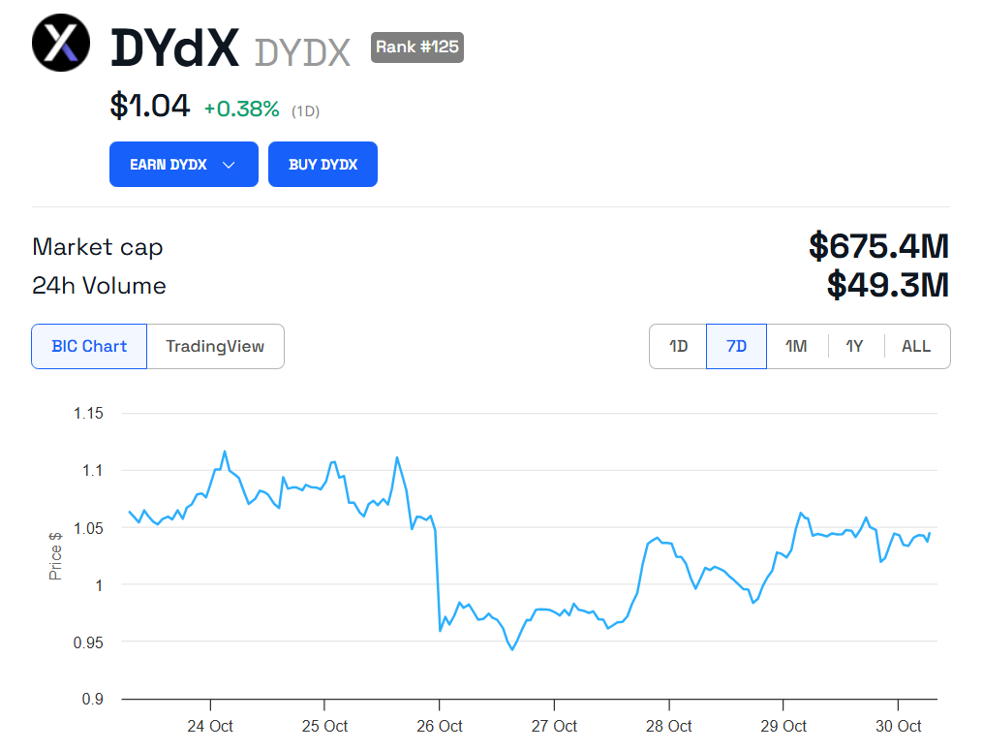The image size is (983, 751).
Task: Click the price chart's lowest dip point
Action: click(x=512, y=648)
